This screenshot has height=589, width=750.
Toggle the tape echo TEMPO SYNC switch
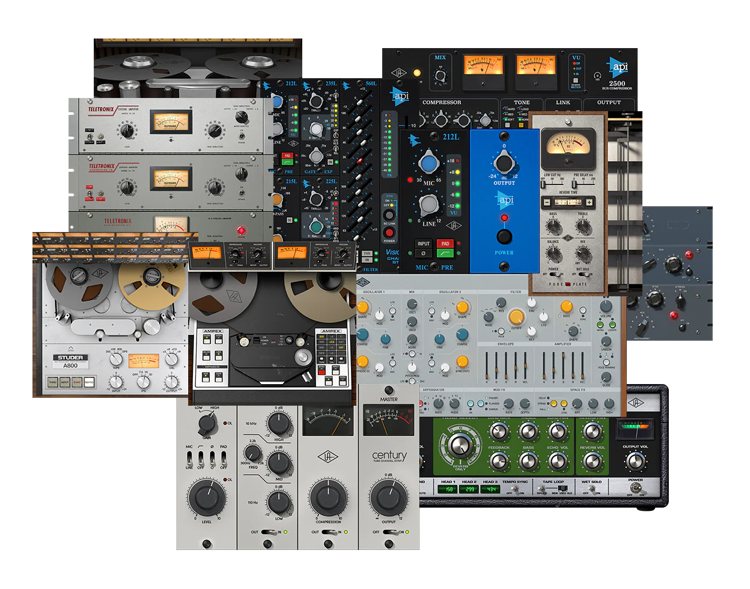[x=515, y=489]
